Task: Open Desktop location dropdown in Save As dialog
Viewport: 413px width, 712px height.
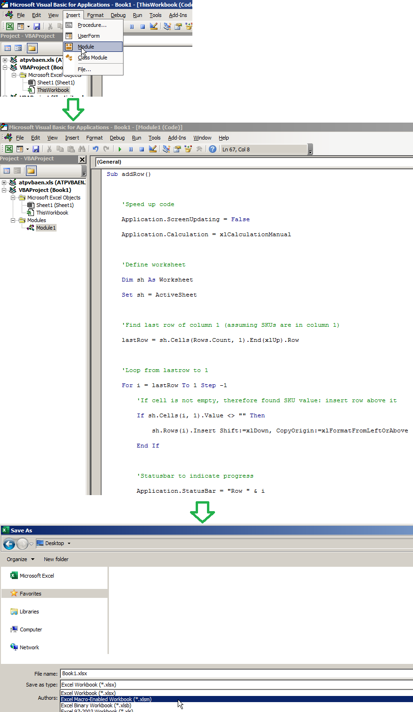Action: (69, 543)
